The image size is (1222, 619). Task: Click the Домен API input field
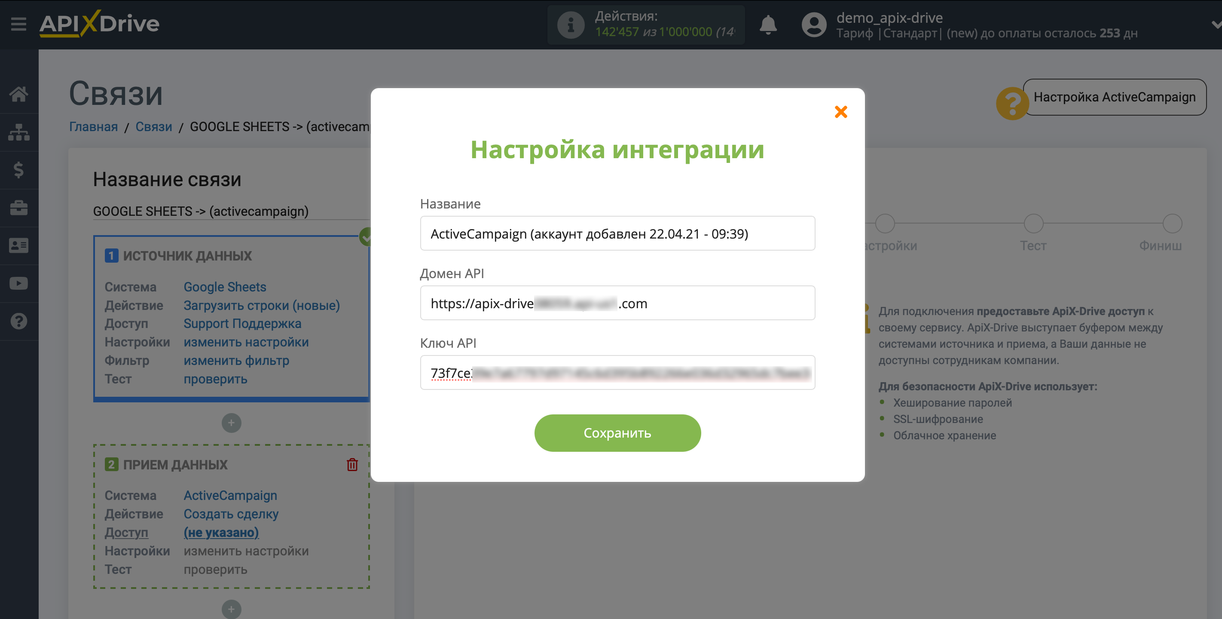point(617,303)
